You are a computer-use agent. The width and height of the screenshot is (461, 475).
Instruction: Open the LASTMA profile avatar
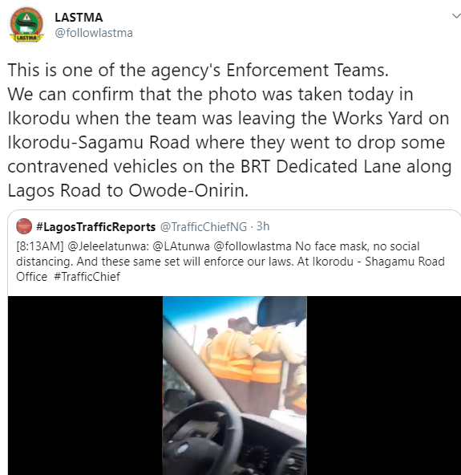click(x=26, y=25)
